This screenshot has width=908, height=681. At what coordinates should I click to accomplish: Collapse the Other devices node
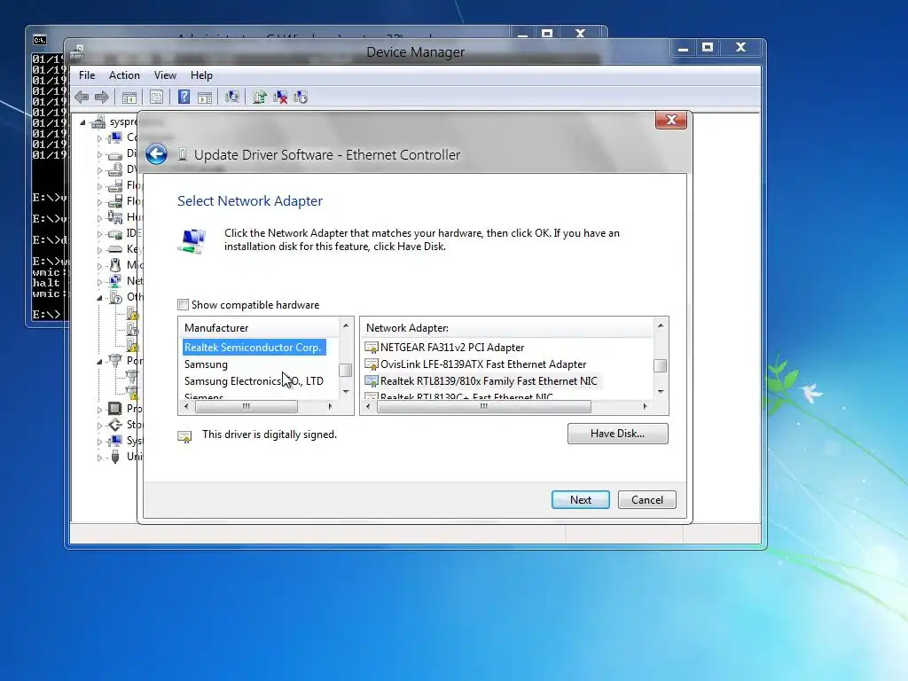pyautogui.click(x=99, y=298)
